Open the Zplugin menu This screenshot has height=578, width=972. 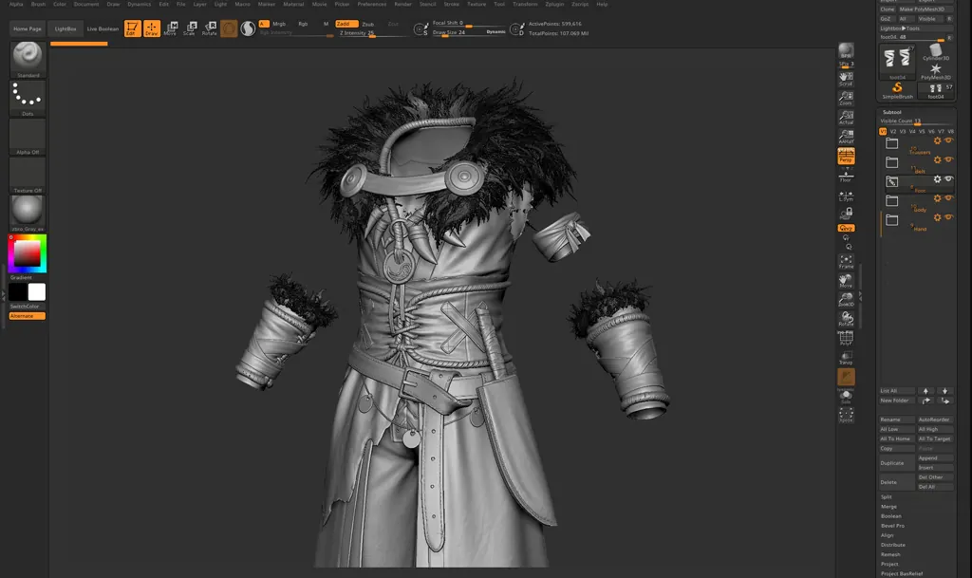pyautogui.click(x=554, y=4)
